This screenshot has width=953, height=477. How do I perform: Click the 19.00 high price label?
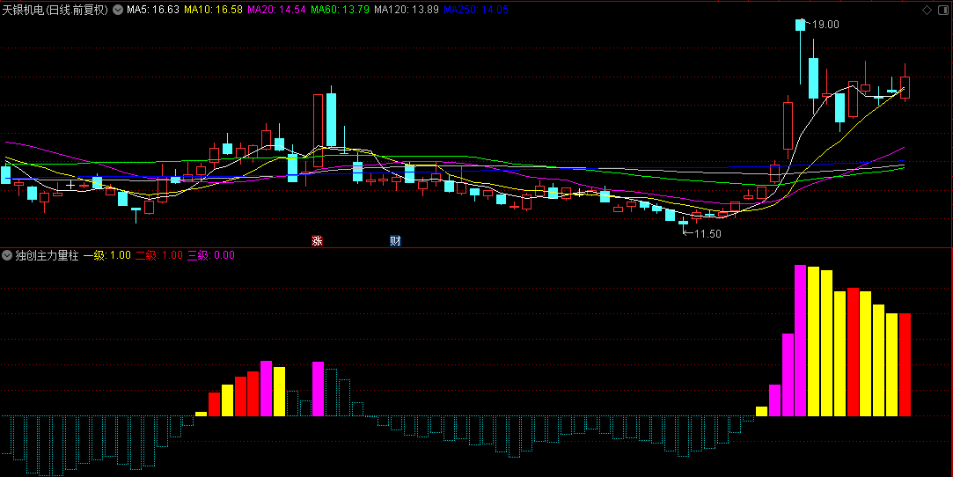(825, 25)
